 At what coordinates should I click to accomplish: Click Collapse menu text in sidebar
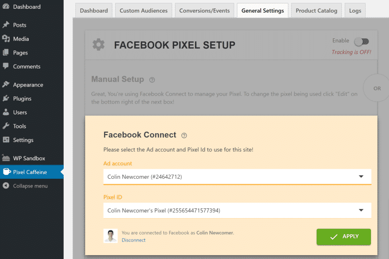30,186
